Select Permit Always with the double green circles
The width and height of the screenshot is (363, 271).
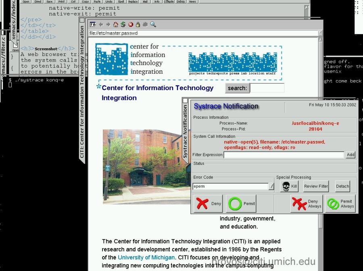click(340, 204)
